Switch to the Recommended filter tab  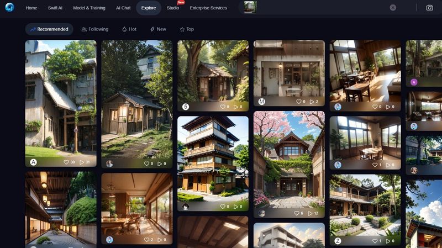[x=49, y=29]
